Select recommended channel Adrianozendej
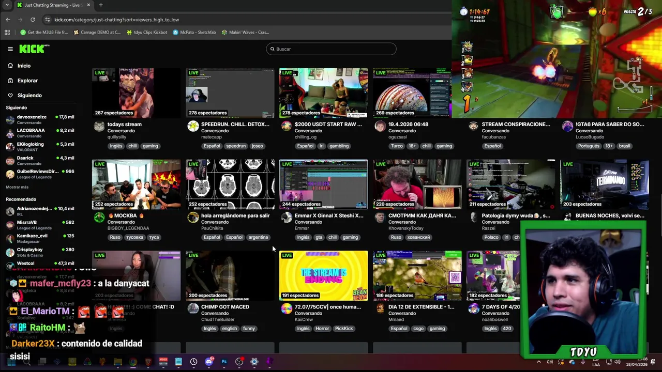Image resolution: width=662 pixels, height=372 pixels. tap(40, 211)
